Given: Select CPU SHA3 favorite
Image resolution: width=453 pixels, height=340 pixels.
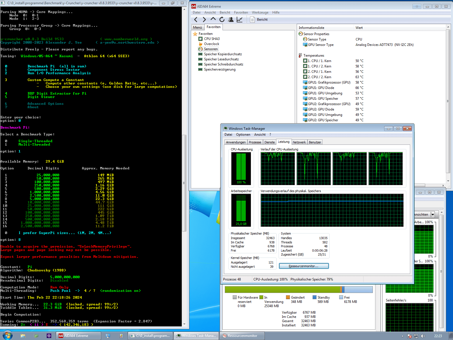Looking at the screenshot, I should click(x=209, y=39).
